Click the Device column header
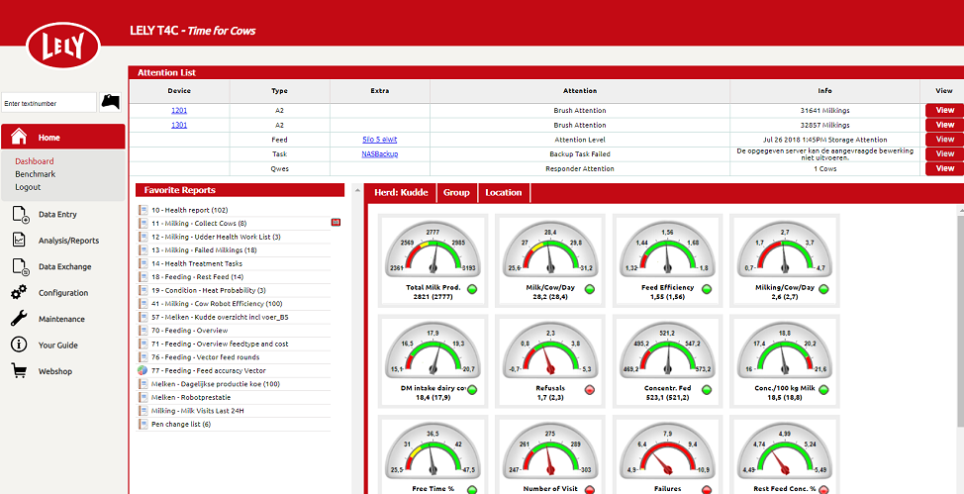The height and width of the screenshot is (494, 964). 179,91
